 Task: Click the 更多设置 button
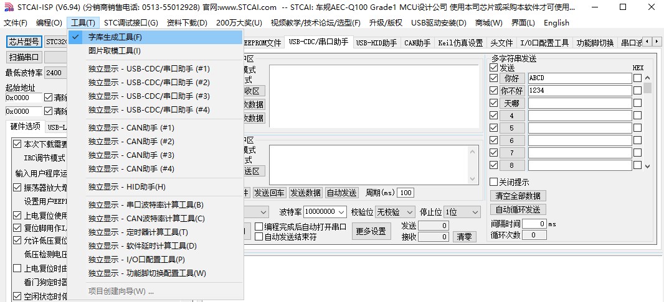(x=371, y=231)
